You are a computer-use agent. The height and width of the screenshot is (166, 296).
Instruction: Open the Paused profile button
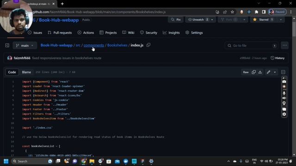(x=277, y=12)
